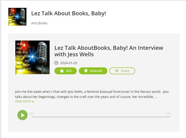
Task: Click the Android robot icon
Action: coord(86,71)
